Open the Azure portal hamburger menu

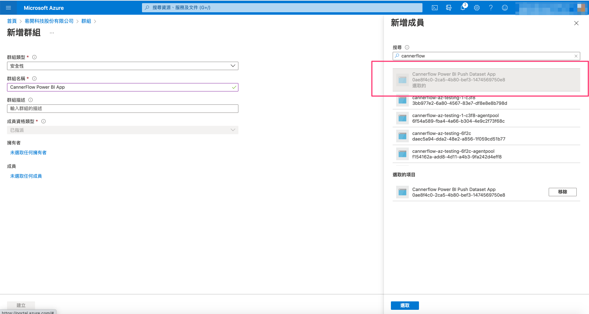8,8
